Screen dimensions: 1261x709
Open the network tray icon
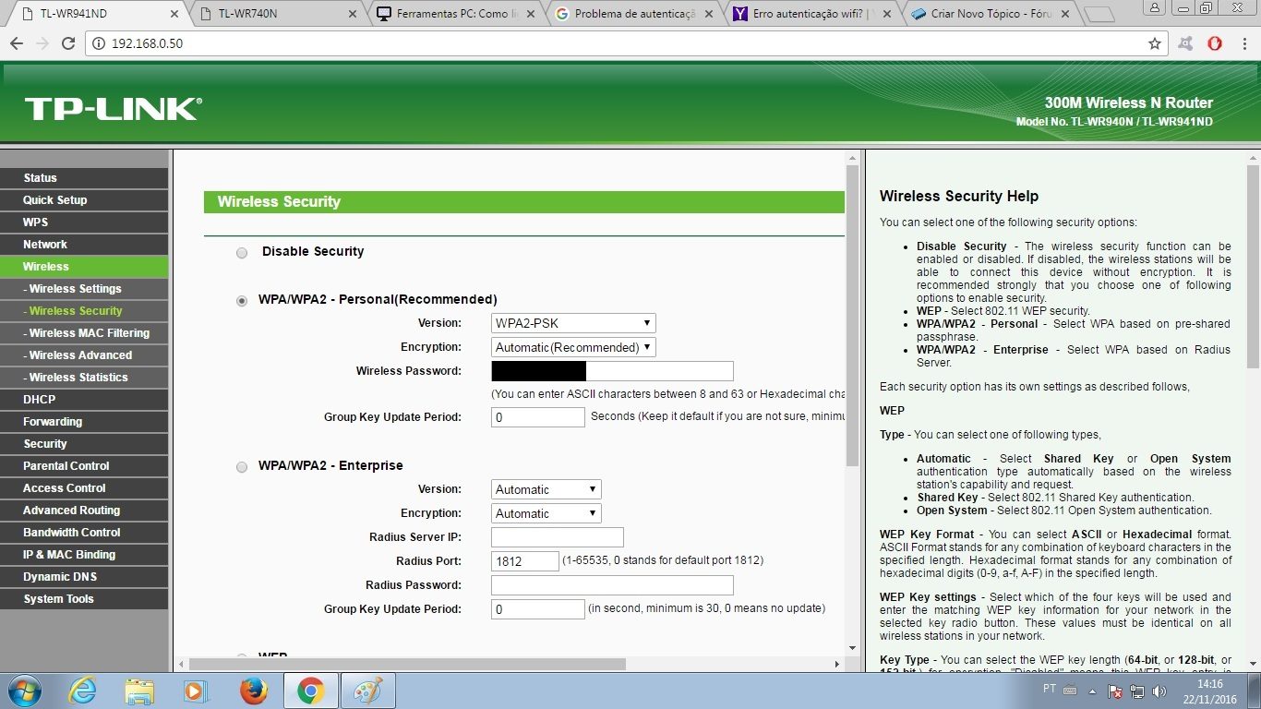coord(1137,691)
